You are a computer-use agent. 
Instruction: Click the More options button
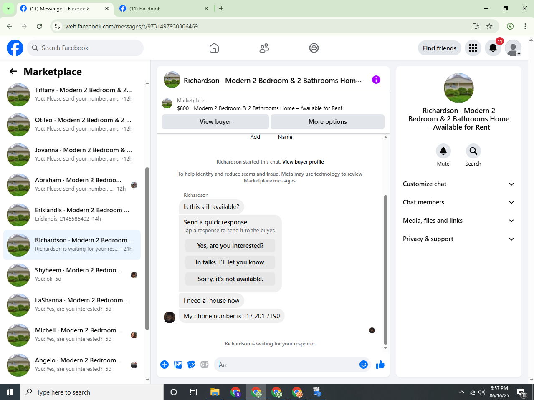pyautogui.click(x=328, y=122)
